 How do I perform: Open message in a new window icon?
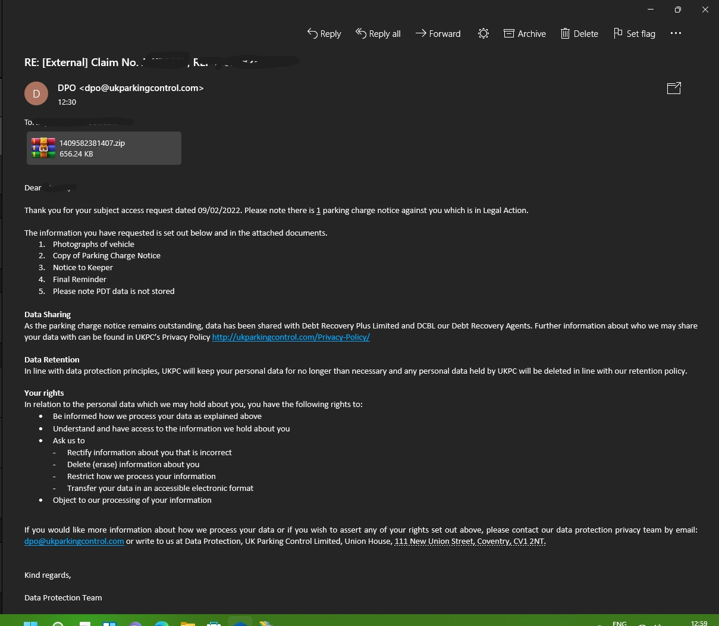[x=674, y=89]
